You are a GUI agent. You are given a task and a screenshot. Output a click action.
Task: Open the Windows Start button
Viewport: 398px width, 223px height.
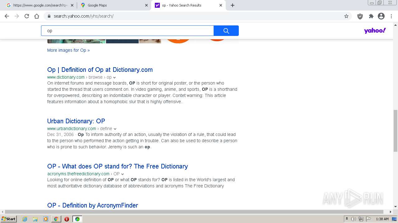coord(9,219)
